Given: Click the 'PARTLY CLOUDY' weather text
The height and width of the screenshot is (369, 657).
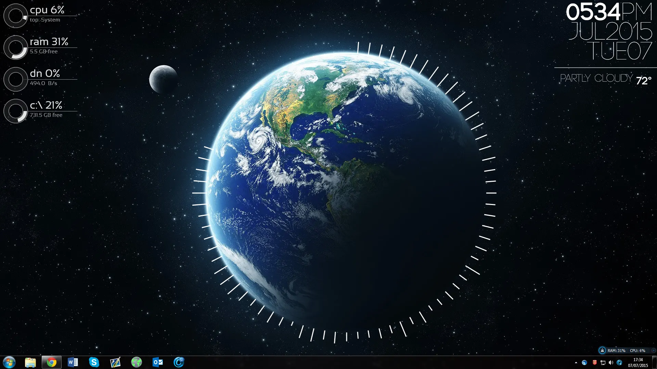Looking at the screenshot, I should tap(596, 78).
